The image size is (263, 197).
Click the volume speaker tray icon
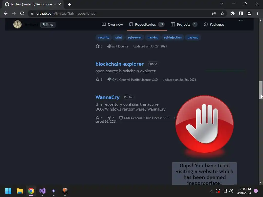pyautogui.click(x=231, y=191)
